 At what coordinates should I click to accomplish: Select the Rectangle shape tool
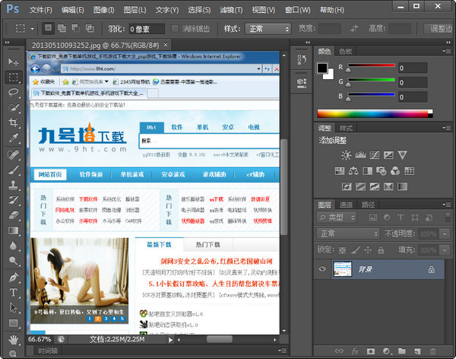[x=13, y=323]
